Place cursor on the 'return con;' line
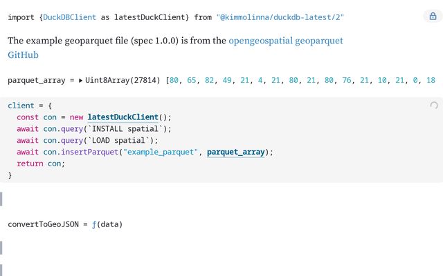This screenshot has width=443, height=276. pos(41,164)
